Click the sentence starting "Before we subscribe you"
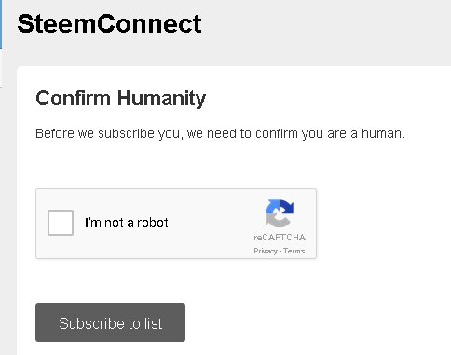The height and width of the screenshot is (355, 451). (220, 133)
